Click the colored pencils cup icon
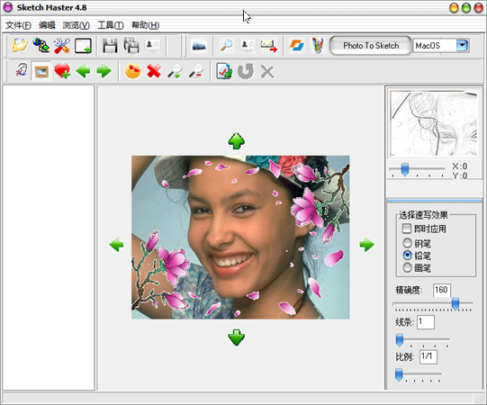Screen dimensions: 487x405 tap(318, 45)
